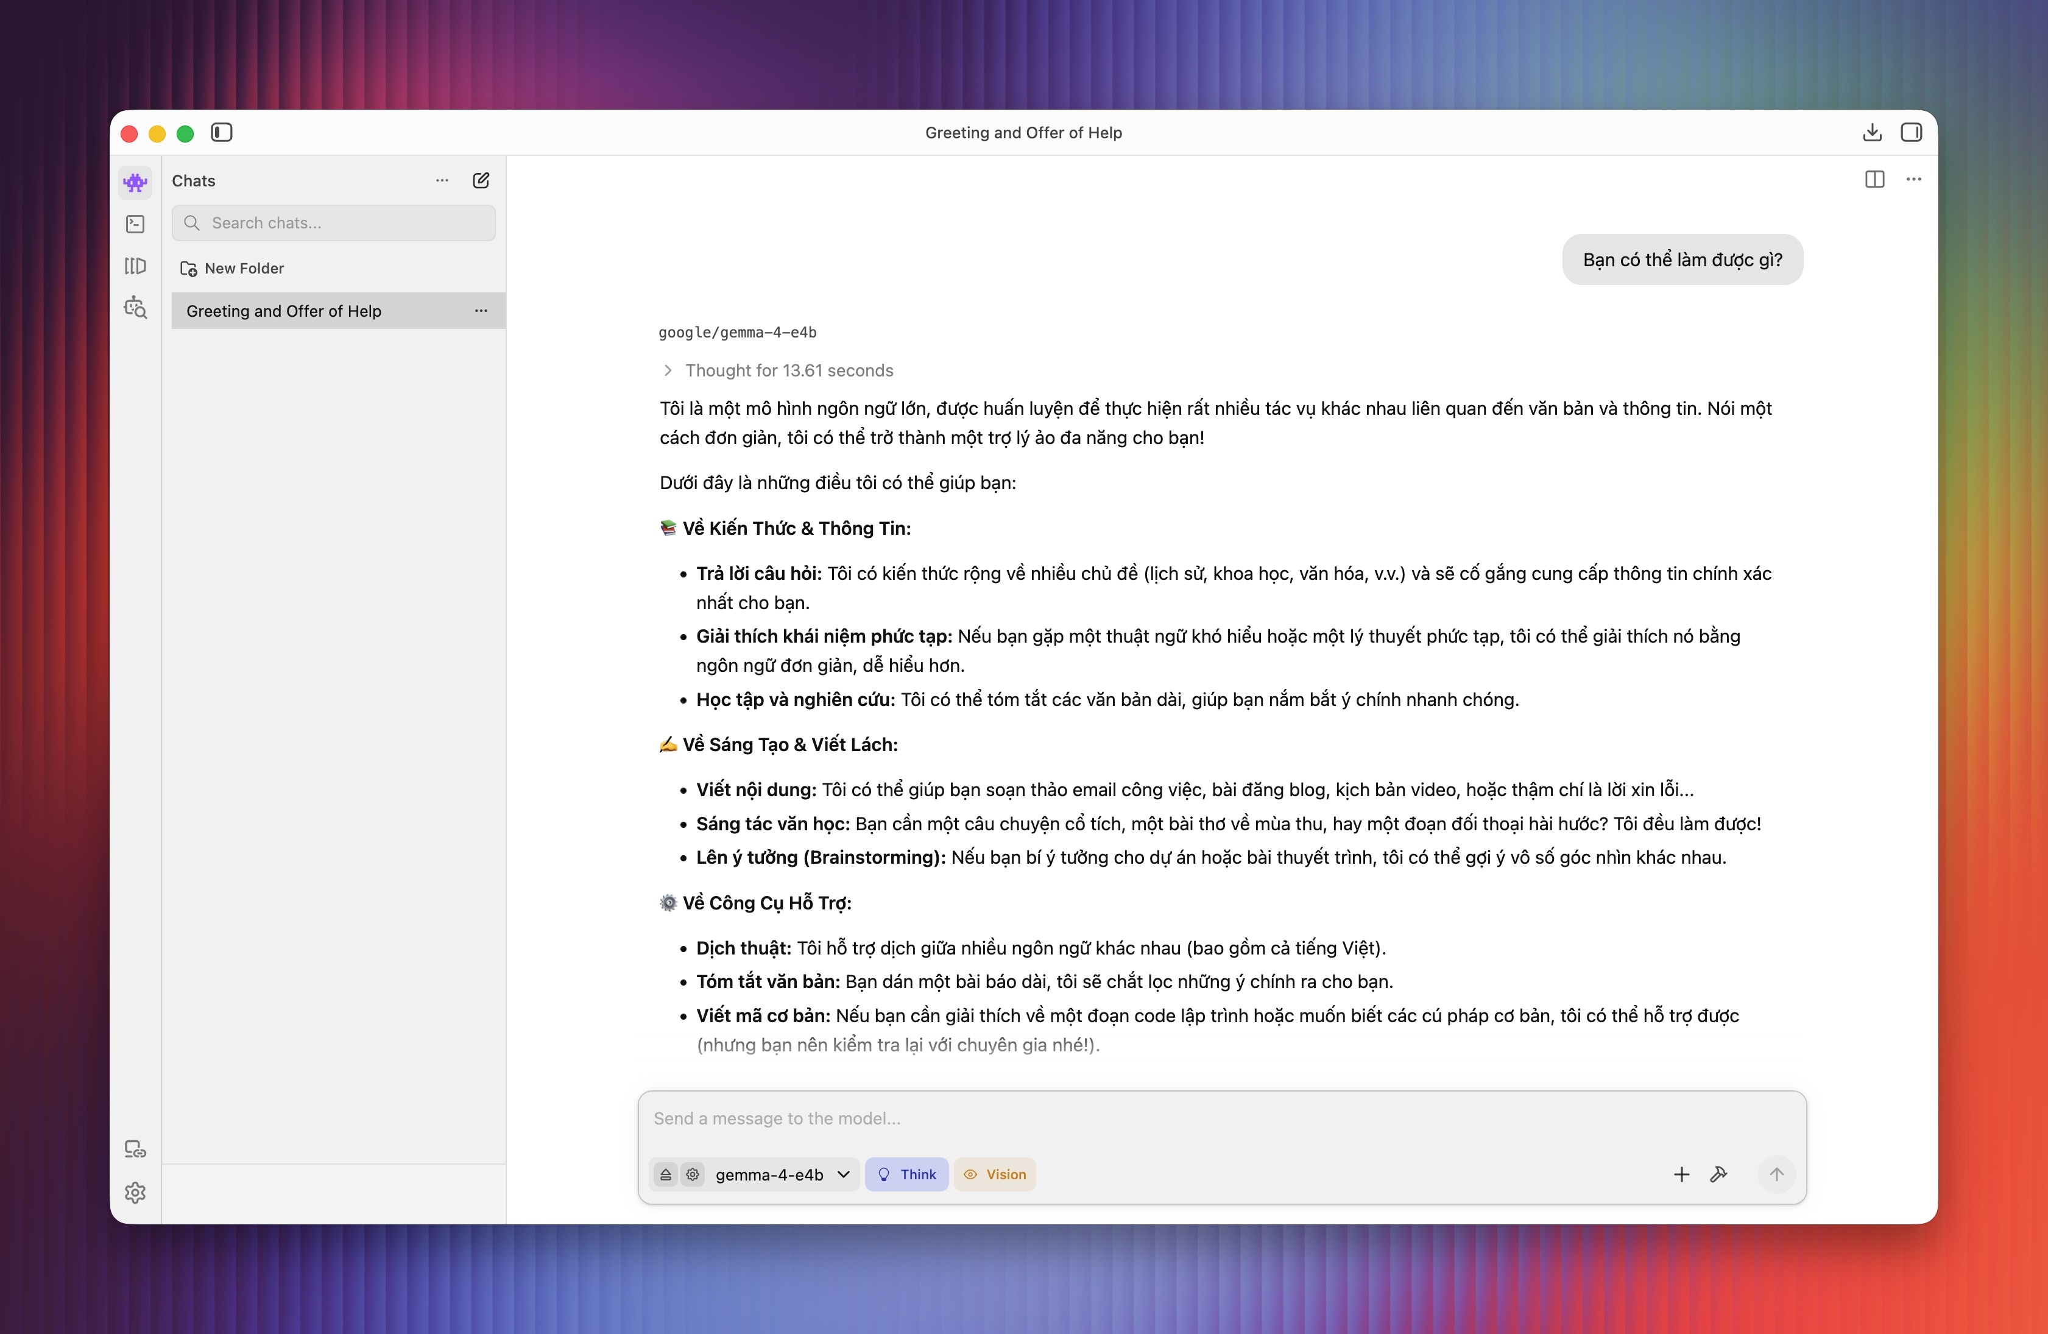Screen dimensions: 2048x1334
Task: Open the Chat view from the purple sidebar icon
Action: click(x=135, y=182)
